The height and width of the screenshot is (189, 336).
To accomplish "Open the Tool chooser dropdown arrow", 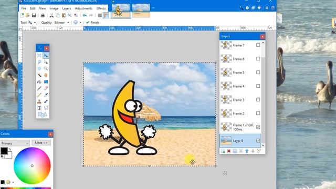I will point(35,23).
